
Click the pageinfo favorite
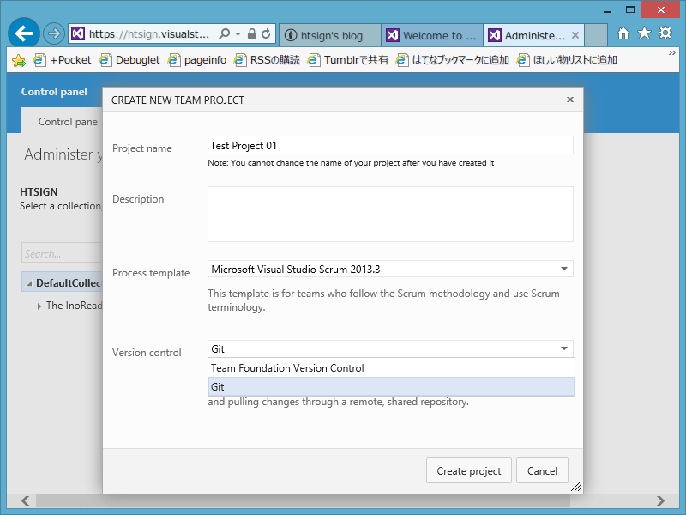197,60
